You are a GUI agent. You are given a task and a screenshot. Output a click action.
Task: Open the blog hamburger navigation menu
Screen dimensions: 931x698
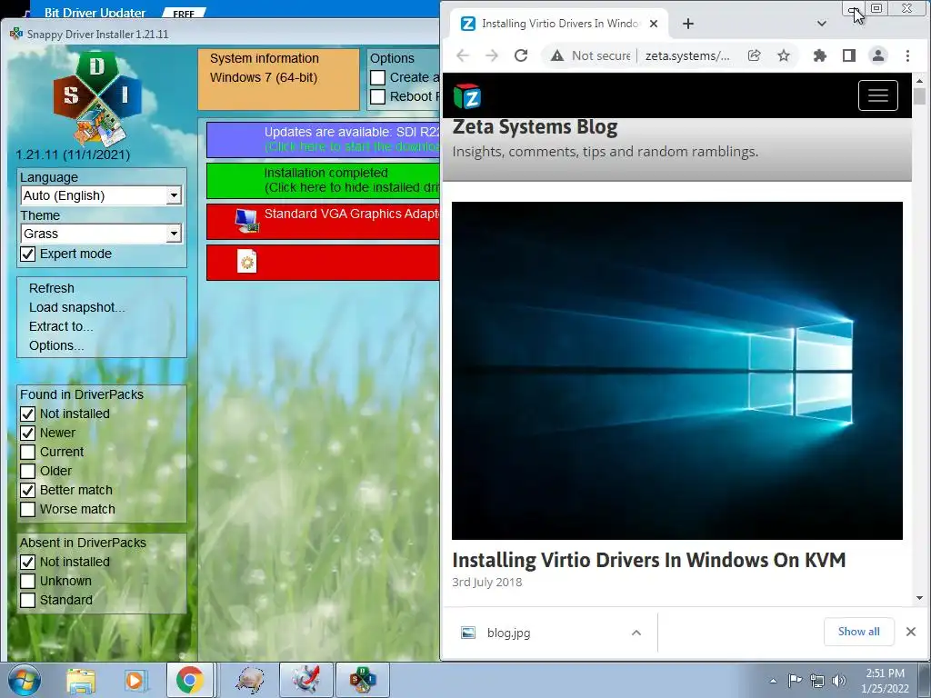(877, 95)
